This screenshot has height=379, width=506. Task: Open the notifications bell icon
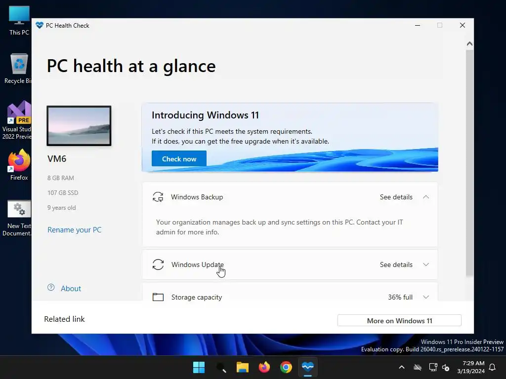493,367
